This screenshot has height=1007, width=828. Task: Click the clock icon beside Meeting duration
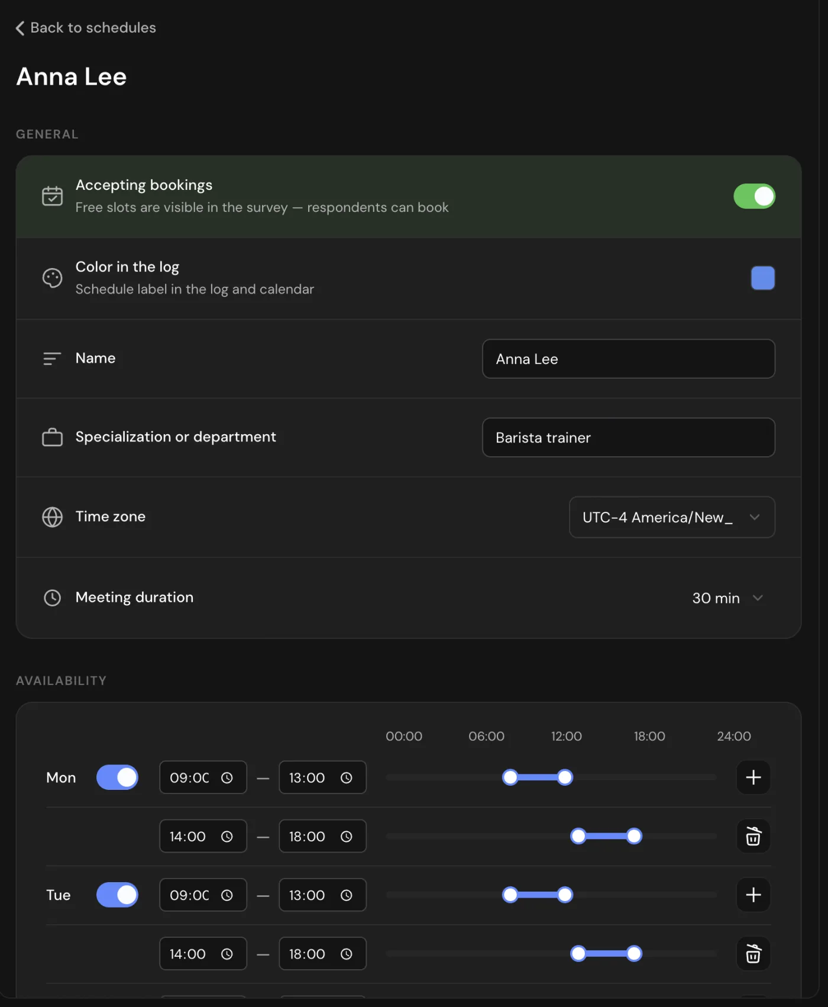pyautogui.click(x=52, y=598)
